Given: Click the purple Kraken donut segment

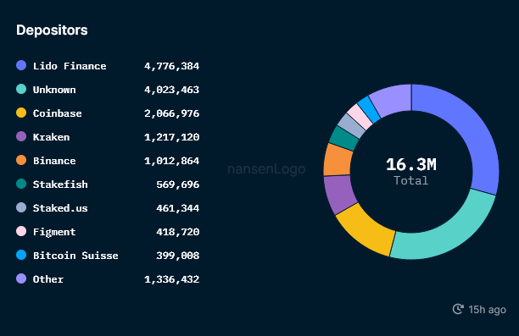Looking at the screenshot, I should [339, 194].
